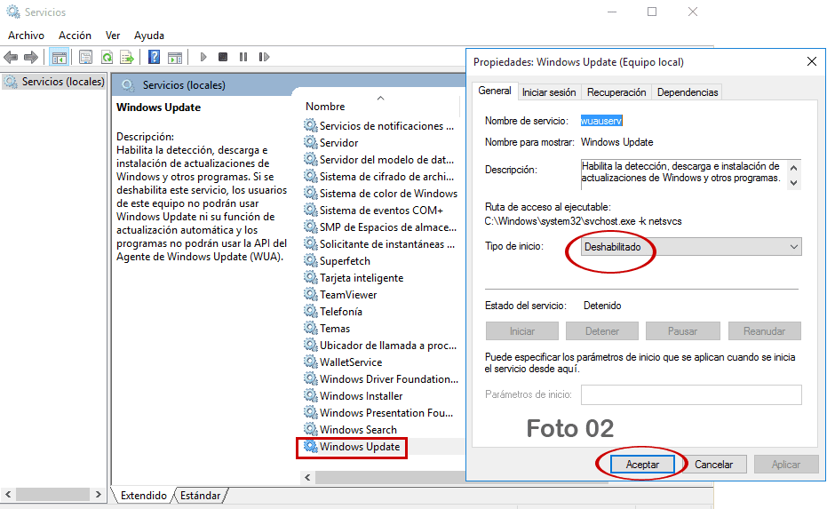Click the Parámetros de inicio input field
The width and height of the screenshot is (827, 509).
(691, 394)
